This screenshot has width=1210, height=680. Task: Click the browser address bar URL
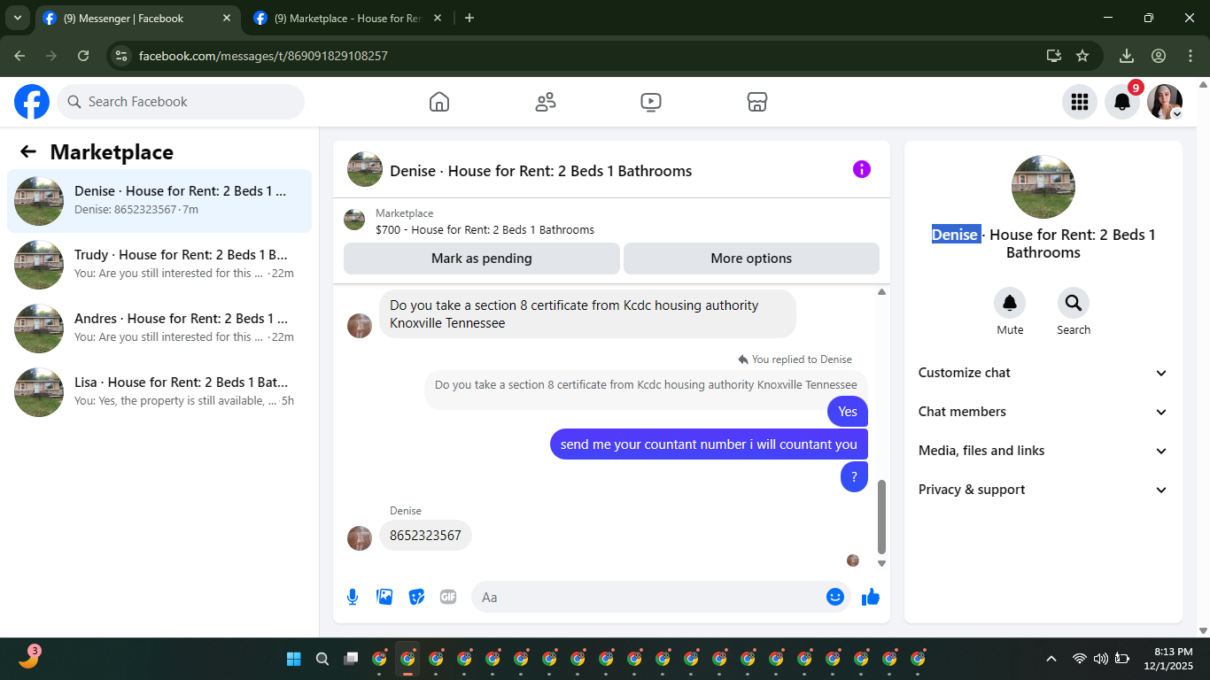(x=263, y=56)
